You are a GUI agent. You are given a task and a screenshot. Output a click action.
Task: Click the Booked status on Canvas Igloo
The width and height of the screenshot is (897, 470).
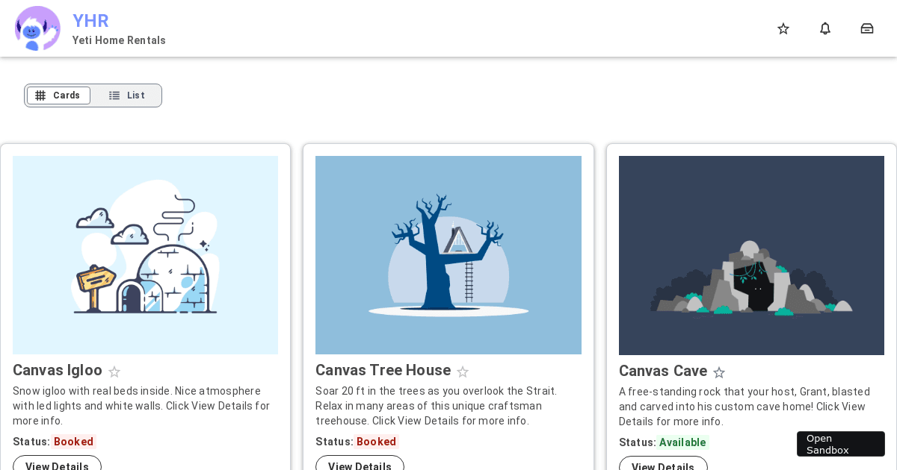coord(73,442)
